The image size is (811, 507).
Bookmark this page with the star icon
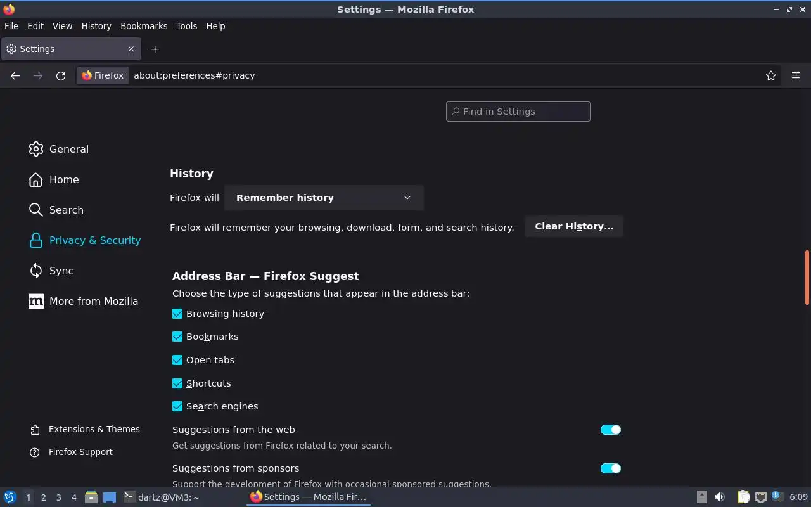771,75
